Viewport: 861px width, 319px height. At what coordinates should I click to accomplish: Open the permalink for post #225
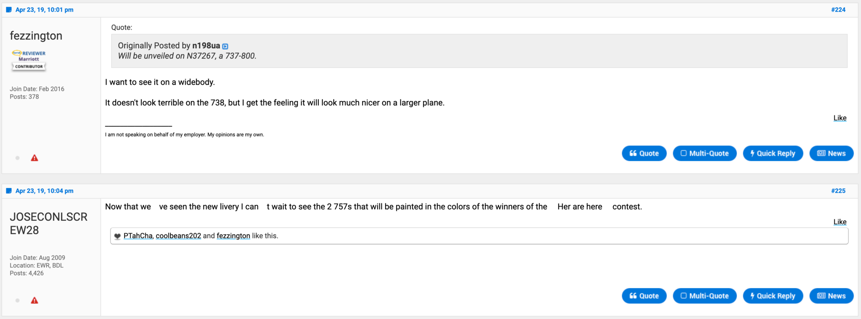point(838,191)
